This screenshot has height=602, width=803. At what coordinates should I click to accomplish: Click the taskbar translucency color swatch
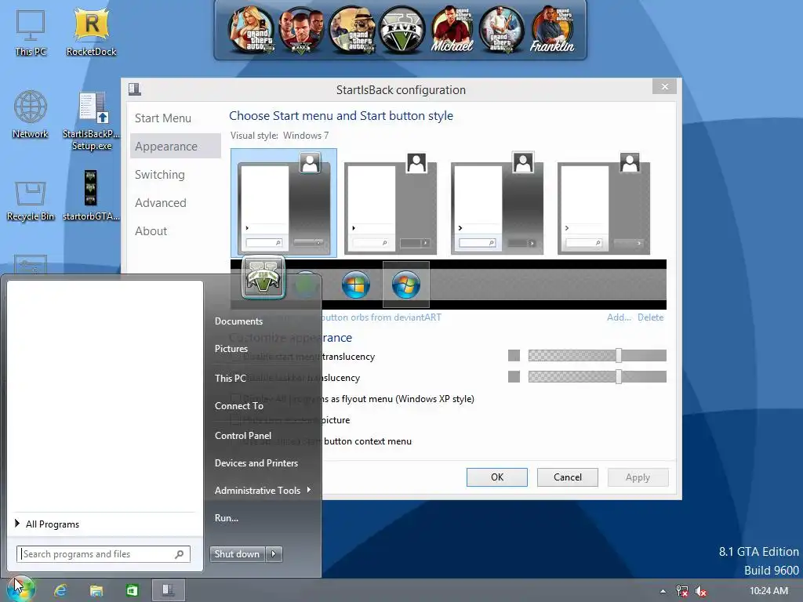pos(514,377)
